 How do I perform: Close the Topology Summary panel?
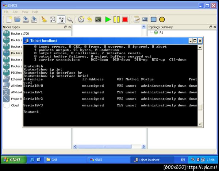click(x=215, y=27)
